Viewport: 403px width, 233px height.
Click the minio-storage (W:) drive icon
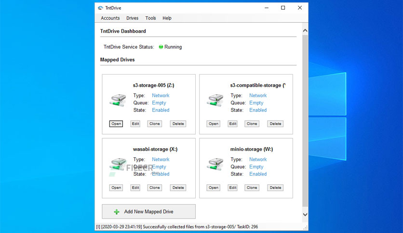click(x=215, y=164)
